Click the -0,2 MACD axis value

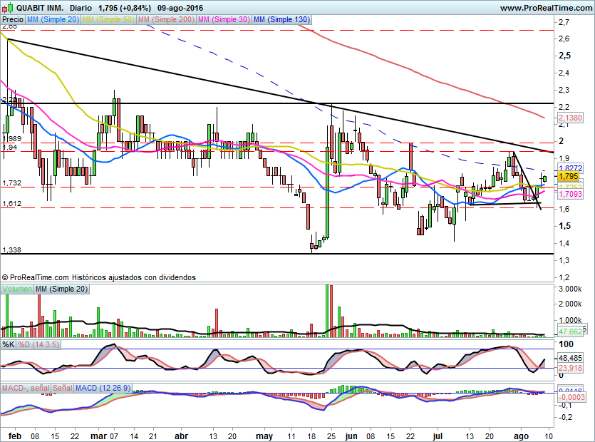click(x=565, y=417)
